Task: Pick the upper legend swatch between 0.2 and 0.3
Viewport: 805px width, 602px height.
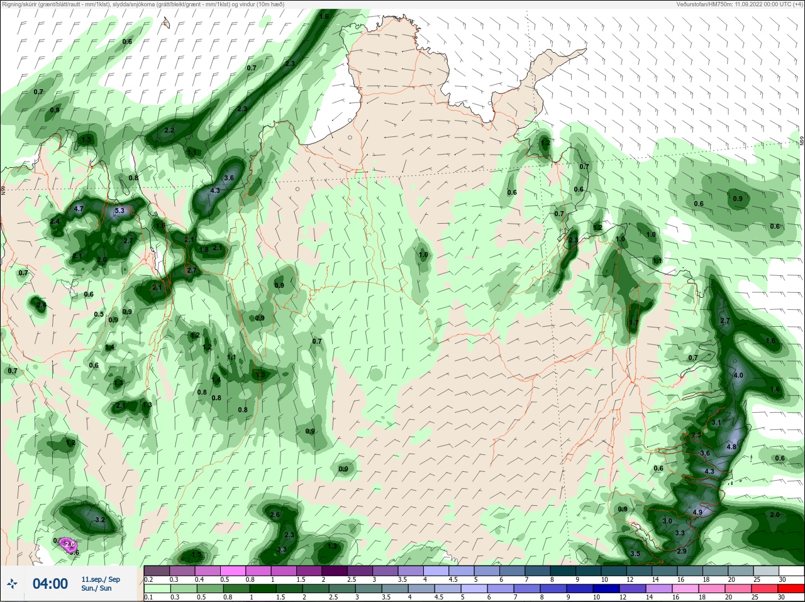Action: [x=157, y=571]
